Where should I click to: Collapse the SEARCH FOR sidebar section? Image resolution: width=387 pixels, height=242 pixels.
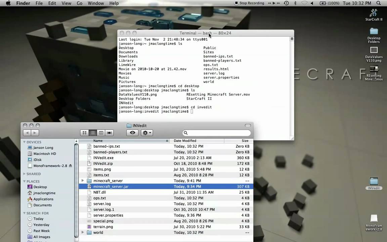coord(25,213)
